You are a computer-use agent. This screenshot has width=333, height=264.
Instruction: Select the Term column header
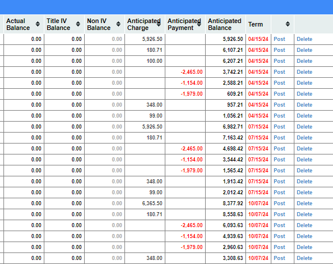pyautogui.click(x=256, y=24)
